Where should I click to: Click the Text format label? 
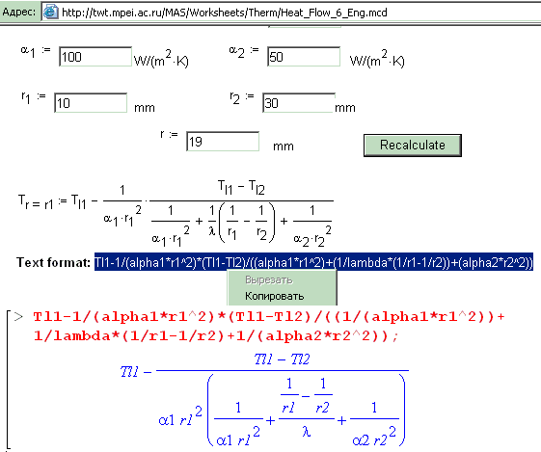pyautogui.click(x=53, y=263)
